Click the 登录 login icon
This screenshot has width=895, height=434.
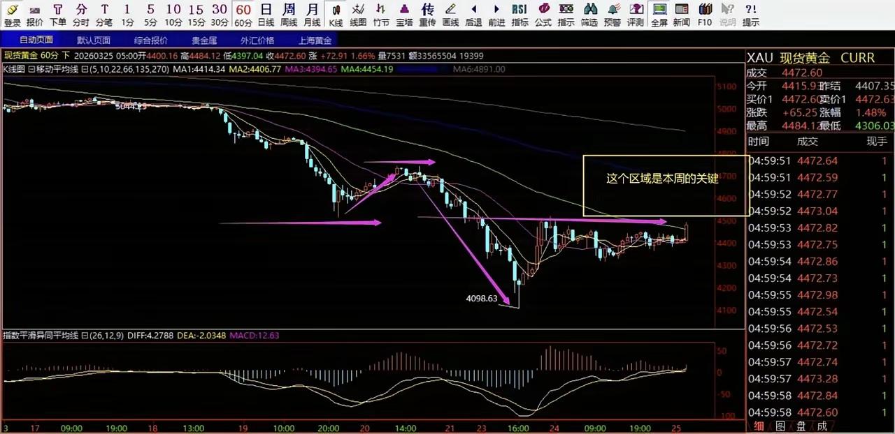pos(13,14)
